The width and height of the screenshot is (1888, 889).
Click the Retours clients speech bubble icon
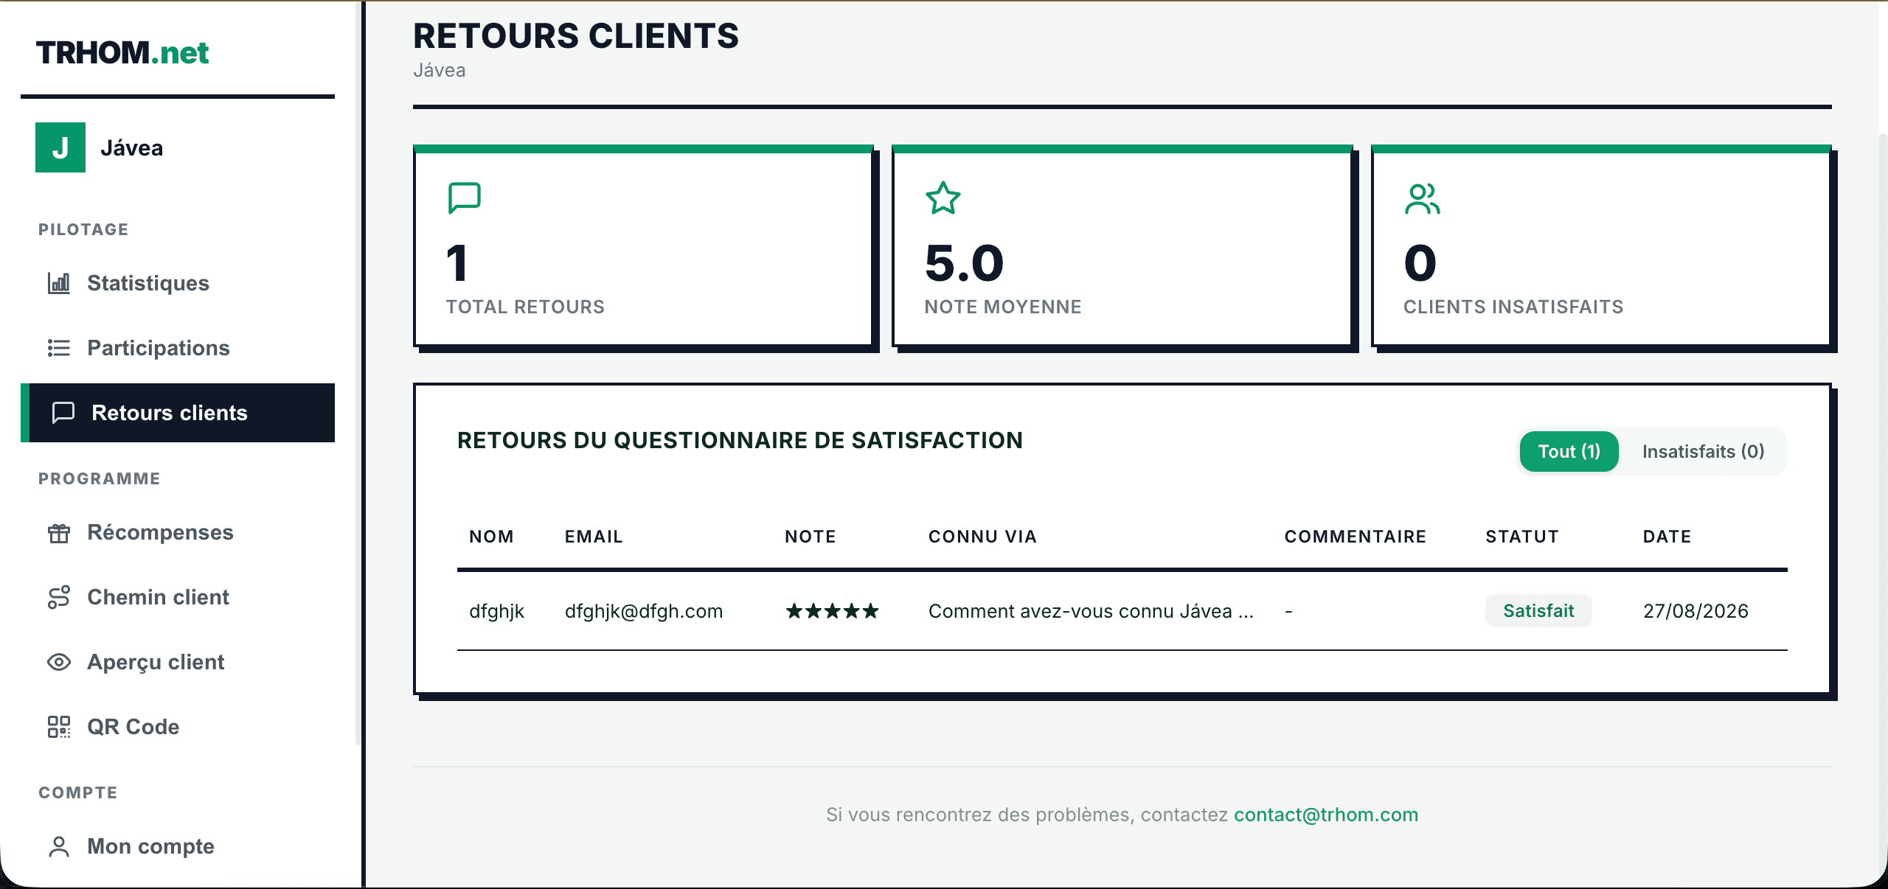[x=63, y=413]
